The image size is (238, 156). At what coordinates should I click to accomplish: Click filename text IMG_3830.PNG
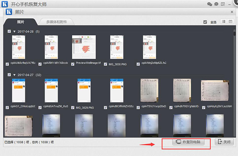click(118, 64)
